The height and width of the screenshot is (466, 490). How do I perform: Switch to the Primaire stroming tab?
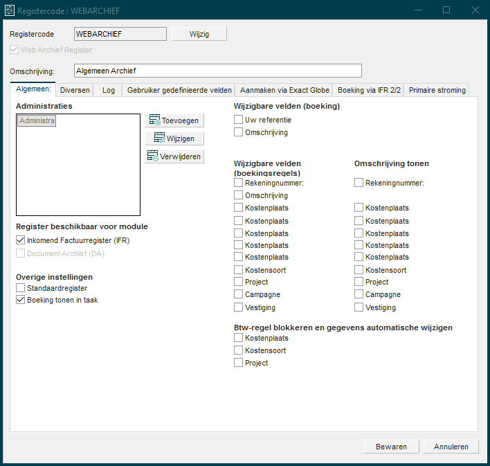pyautogui.click(x=437, y=90)
